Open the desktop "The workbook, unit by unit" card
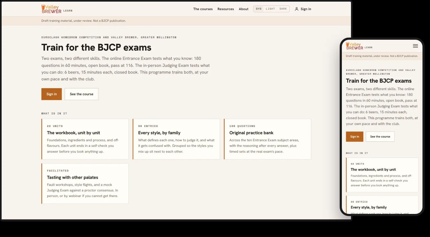The height and width of the screenshot is (237, 430). coord(85,139)
